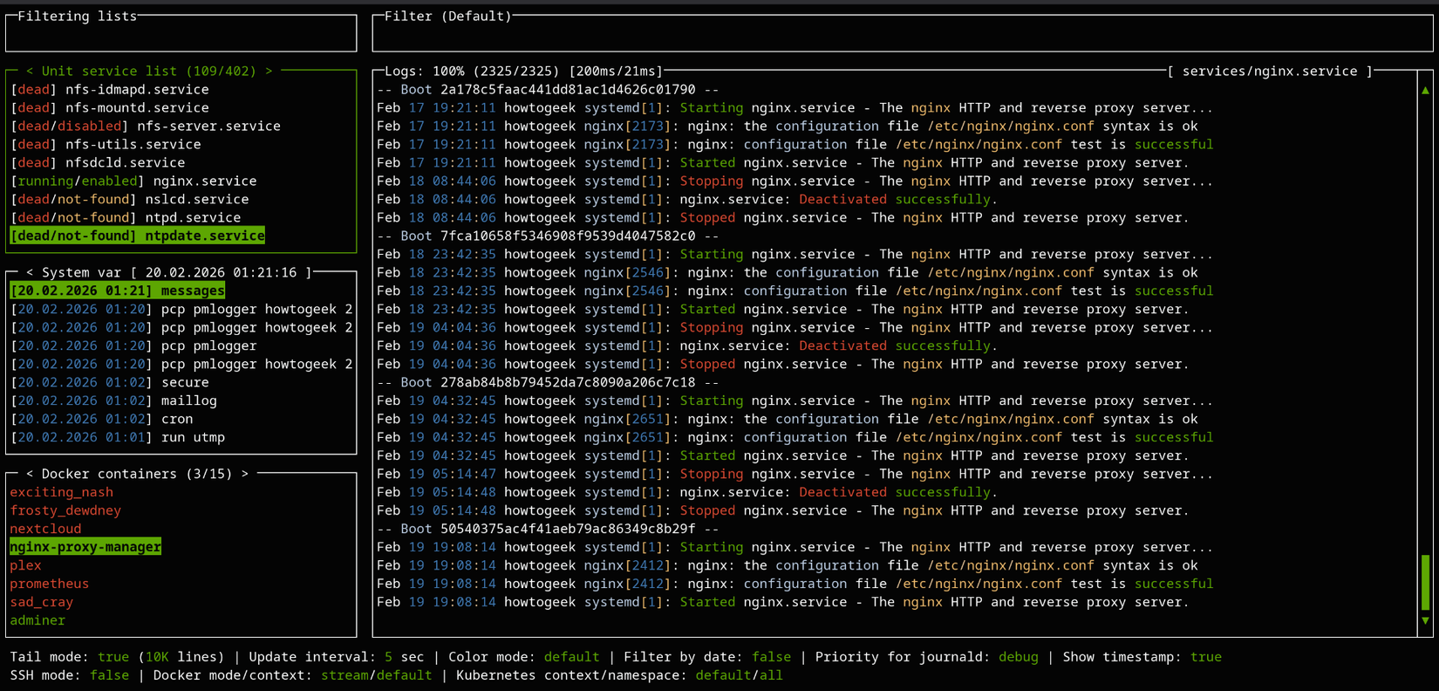Click the left arrow of Unit service list
Viewport: 1439px width, 691px height.
30,72
